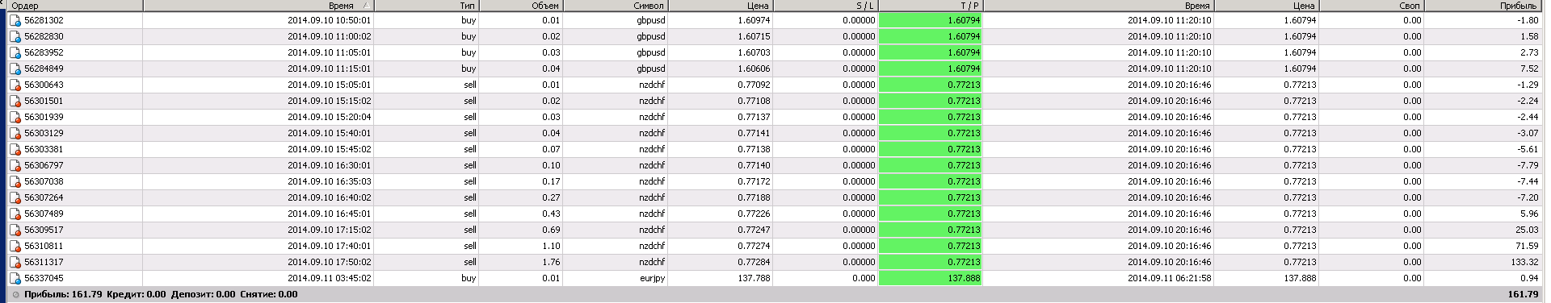
Task: Click the Своп column header
Action: (x=1372, y=6)
